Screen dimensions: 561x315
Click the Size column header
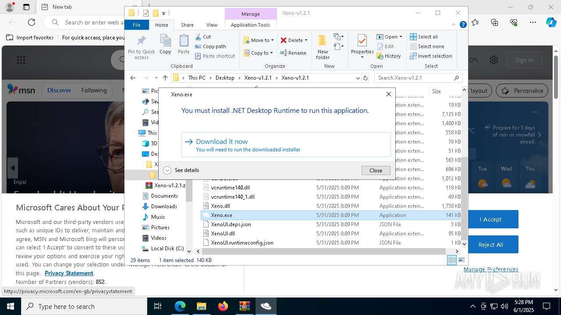coord(437,91)
